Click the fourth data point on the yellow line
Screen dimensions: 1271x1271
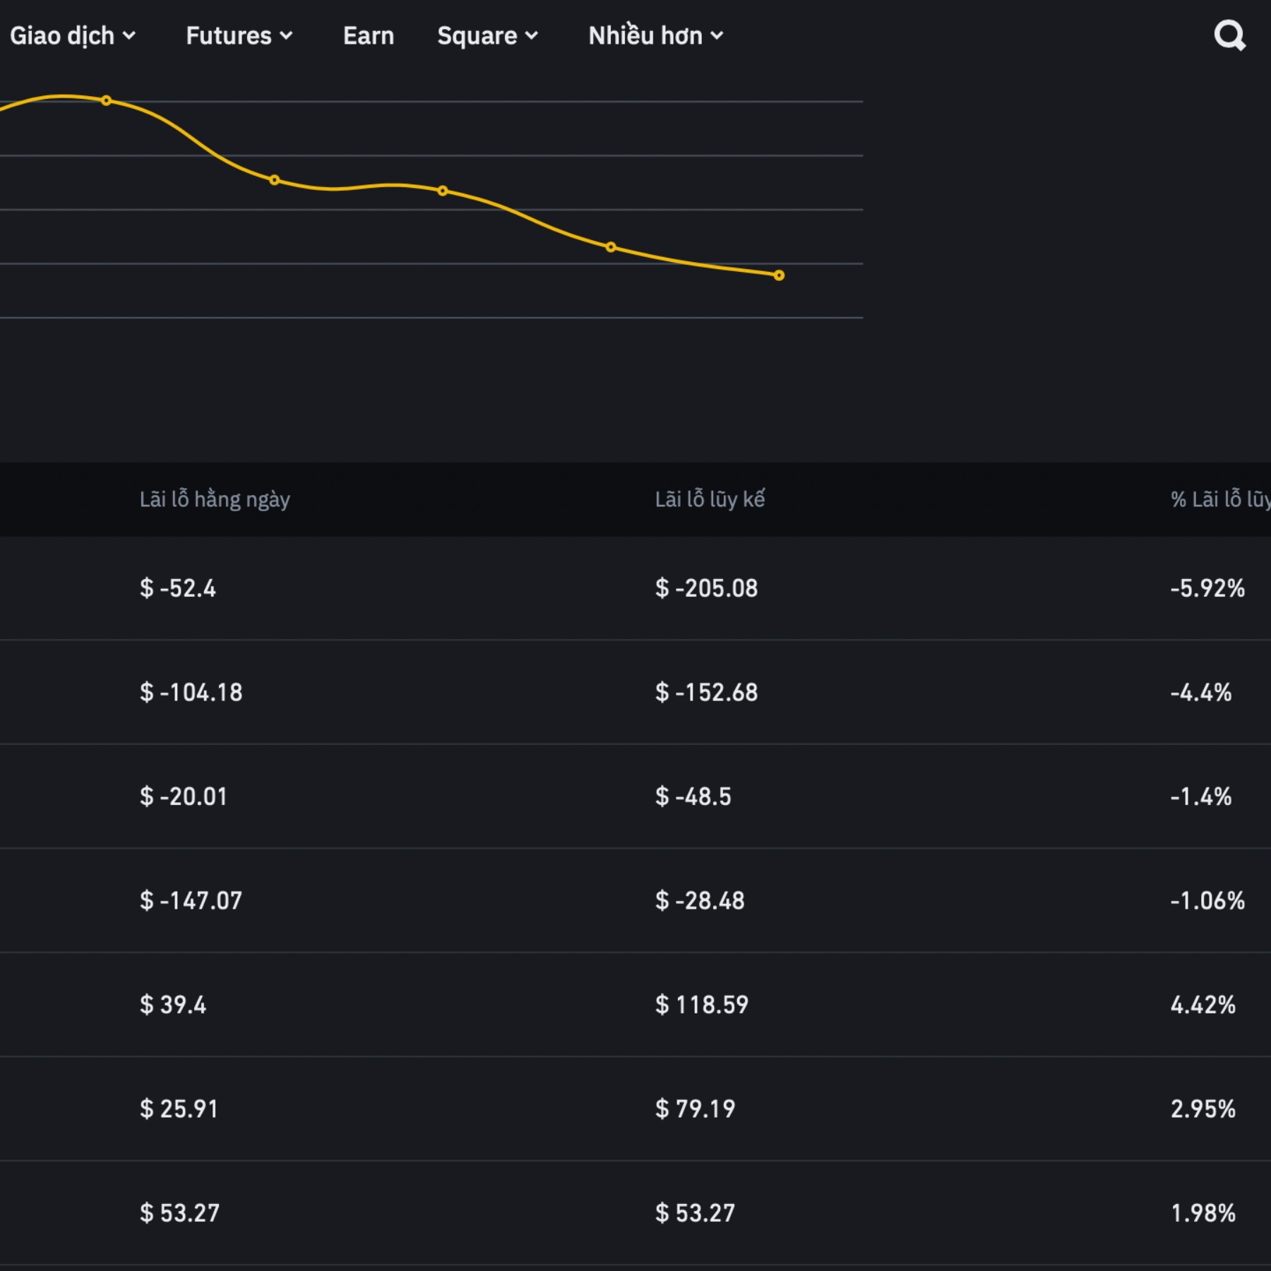(x=611, y=247)
